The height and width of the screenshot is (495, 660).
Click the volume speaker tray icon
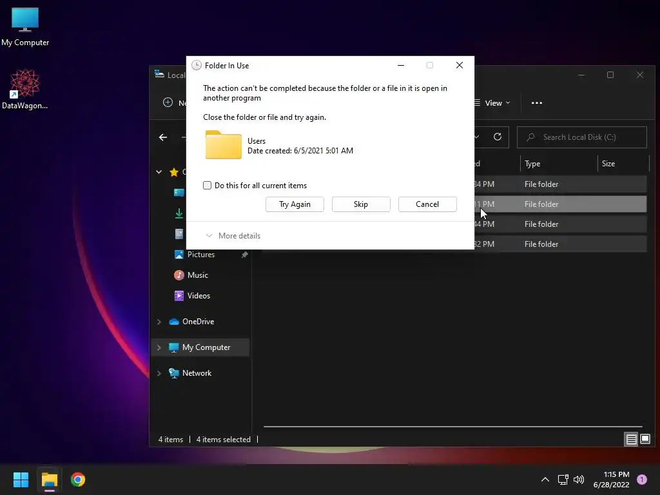pos(579,480)
